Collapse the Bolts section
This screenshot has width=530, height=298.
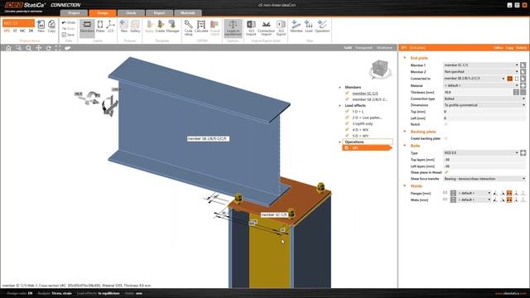click(x=405, y=146)
